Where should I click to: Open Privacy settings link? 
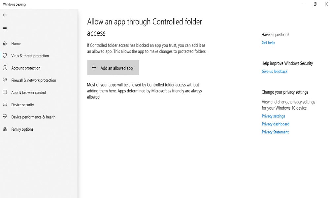click(x=273, y=116)
